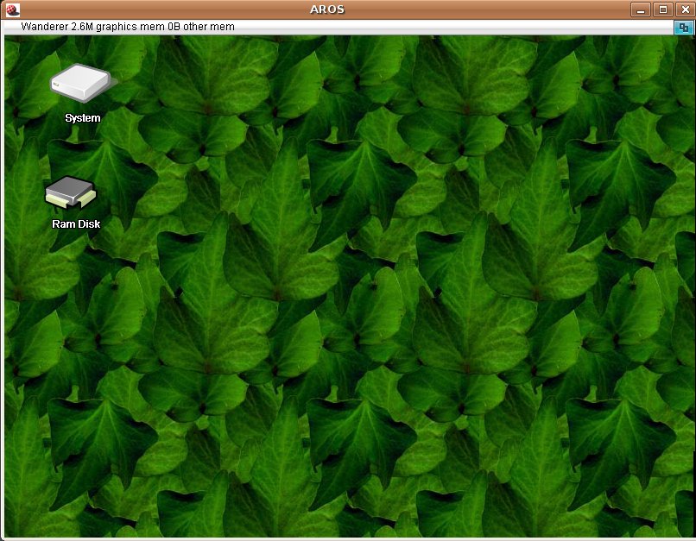696x541 pixels.
Task: Click the "Ram Disk" text label
Action: click(x=76, y=224)
